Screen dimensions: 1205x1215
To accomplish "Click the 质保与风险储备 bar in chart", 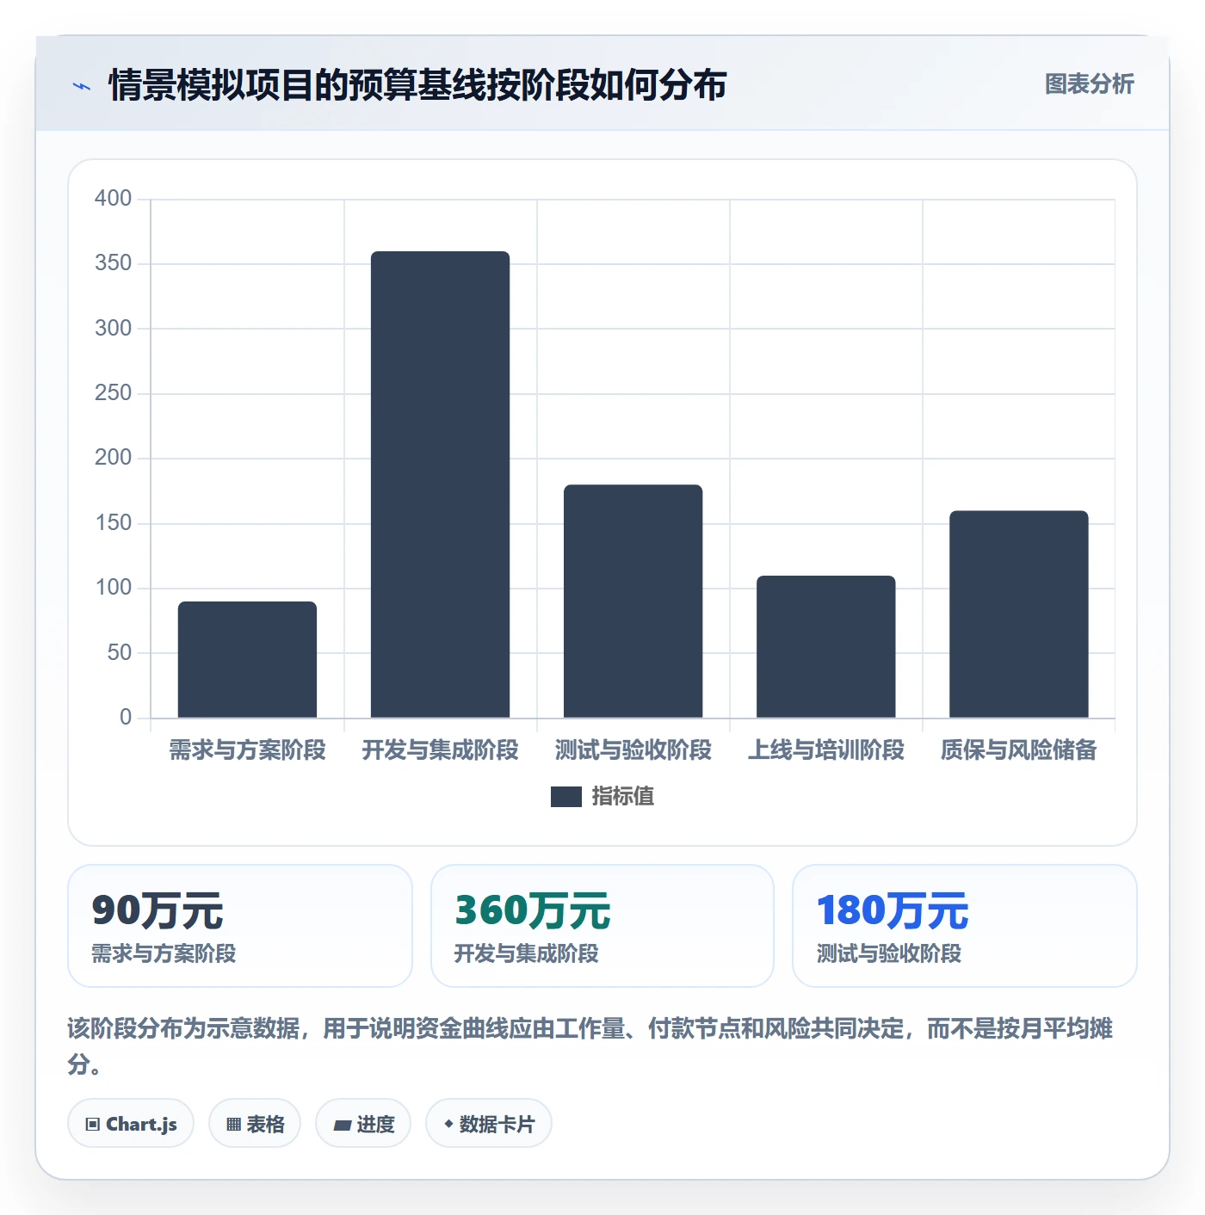I will pyautogui.click(x=1019, y=614).
